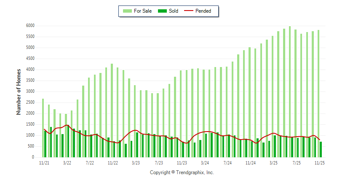Select the Number of Homes axis title

pyautogui.click(x=19, y=92)
